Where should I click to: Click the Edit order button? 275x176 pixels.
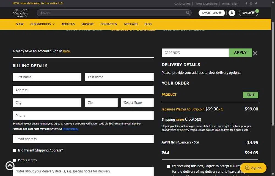251,95
